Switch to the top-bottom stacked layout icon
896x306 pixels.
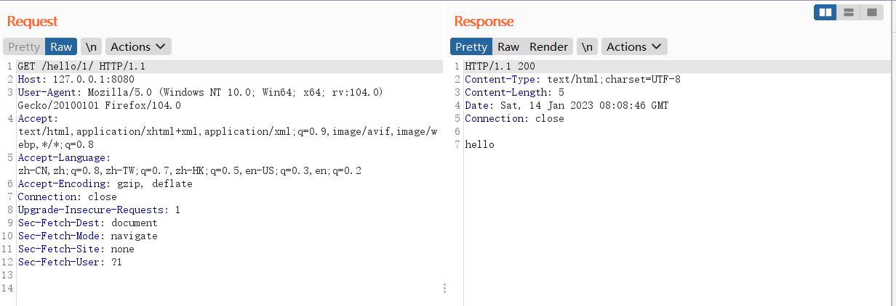click(848, 12)
